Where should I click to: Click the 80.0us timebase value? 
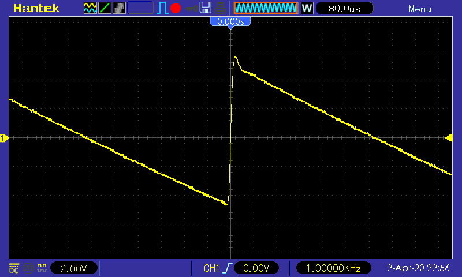click(x=344, y=9)
